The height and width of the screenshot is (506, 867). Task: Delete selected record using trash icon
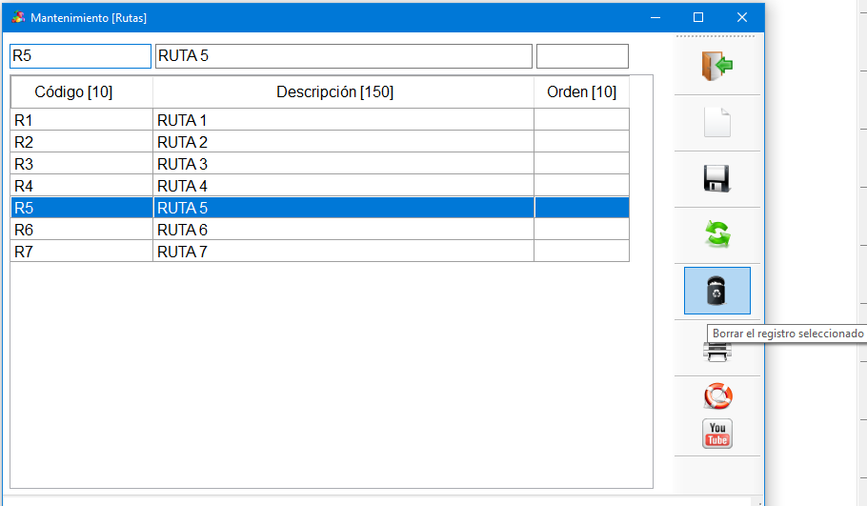717,291
